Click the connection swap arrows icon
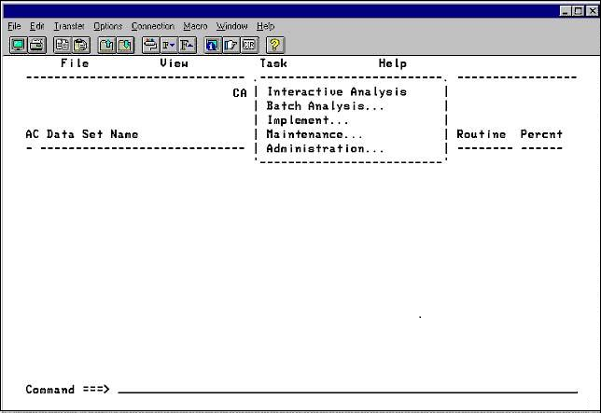The width and height of the screenshot is (601, 413). click(150, 45)
